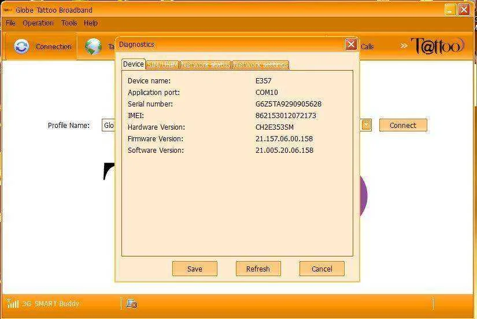The width and height of the screenshot is (477, 319).
Task: Click the disconnected network status icon
Action: (x=132, y=303)
